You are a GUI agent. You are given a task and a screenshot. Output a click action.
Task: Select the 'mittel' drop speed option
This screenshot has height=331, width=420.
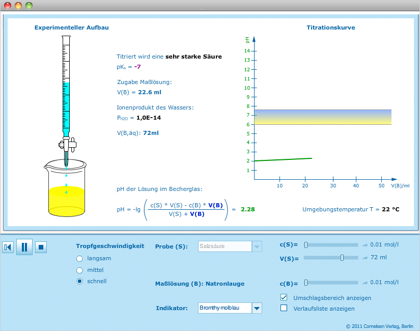pyautogui.click(x=79, y=270)
